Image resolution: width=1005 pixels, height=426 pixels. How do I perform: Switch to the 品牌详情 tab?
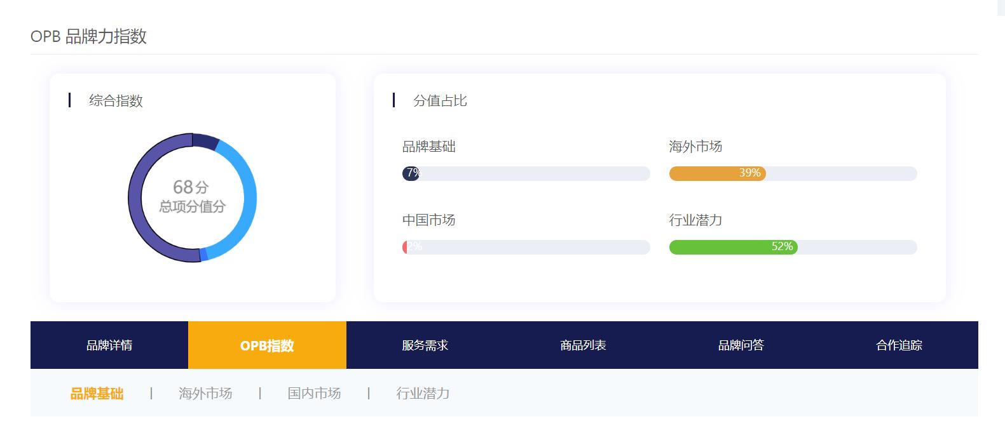(x=107, y=345)
